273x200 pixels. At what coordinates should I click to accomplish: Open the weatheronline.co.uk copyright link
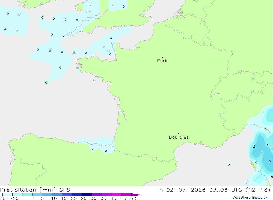pyautogui.click(x=250, y=198)
